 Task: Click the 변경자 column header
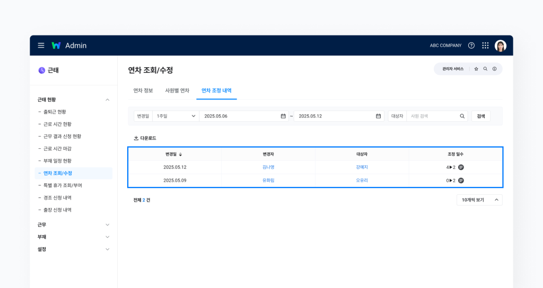[x=268, y=154]
